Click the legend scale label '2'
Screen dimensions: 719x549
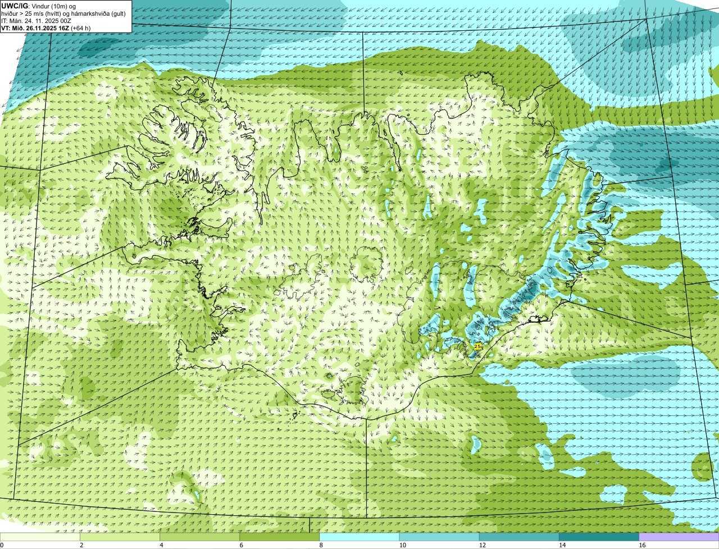[81, 545]
